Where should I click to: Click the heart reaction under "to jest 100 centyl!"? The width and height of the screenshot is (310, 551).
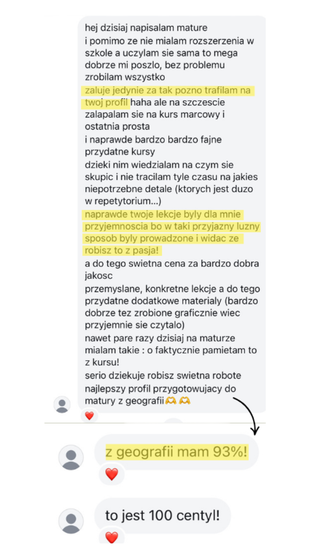[112, 537]
